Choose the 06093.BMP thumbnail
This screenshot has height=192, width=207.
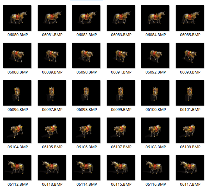click(190, 55)
